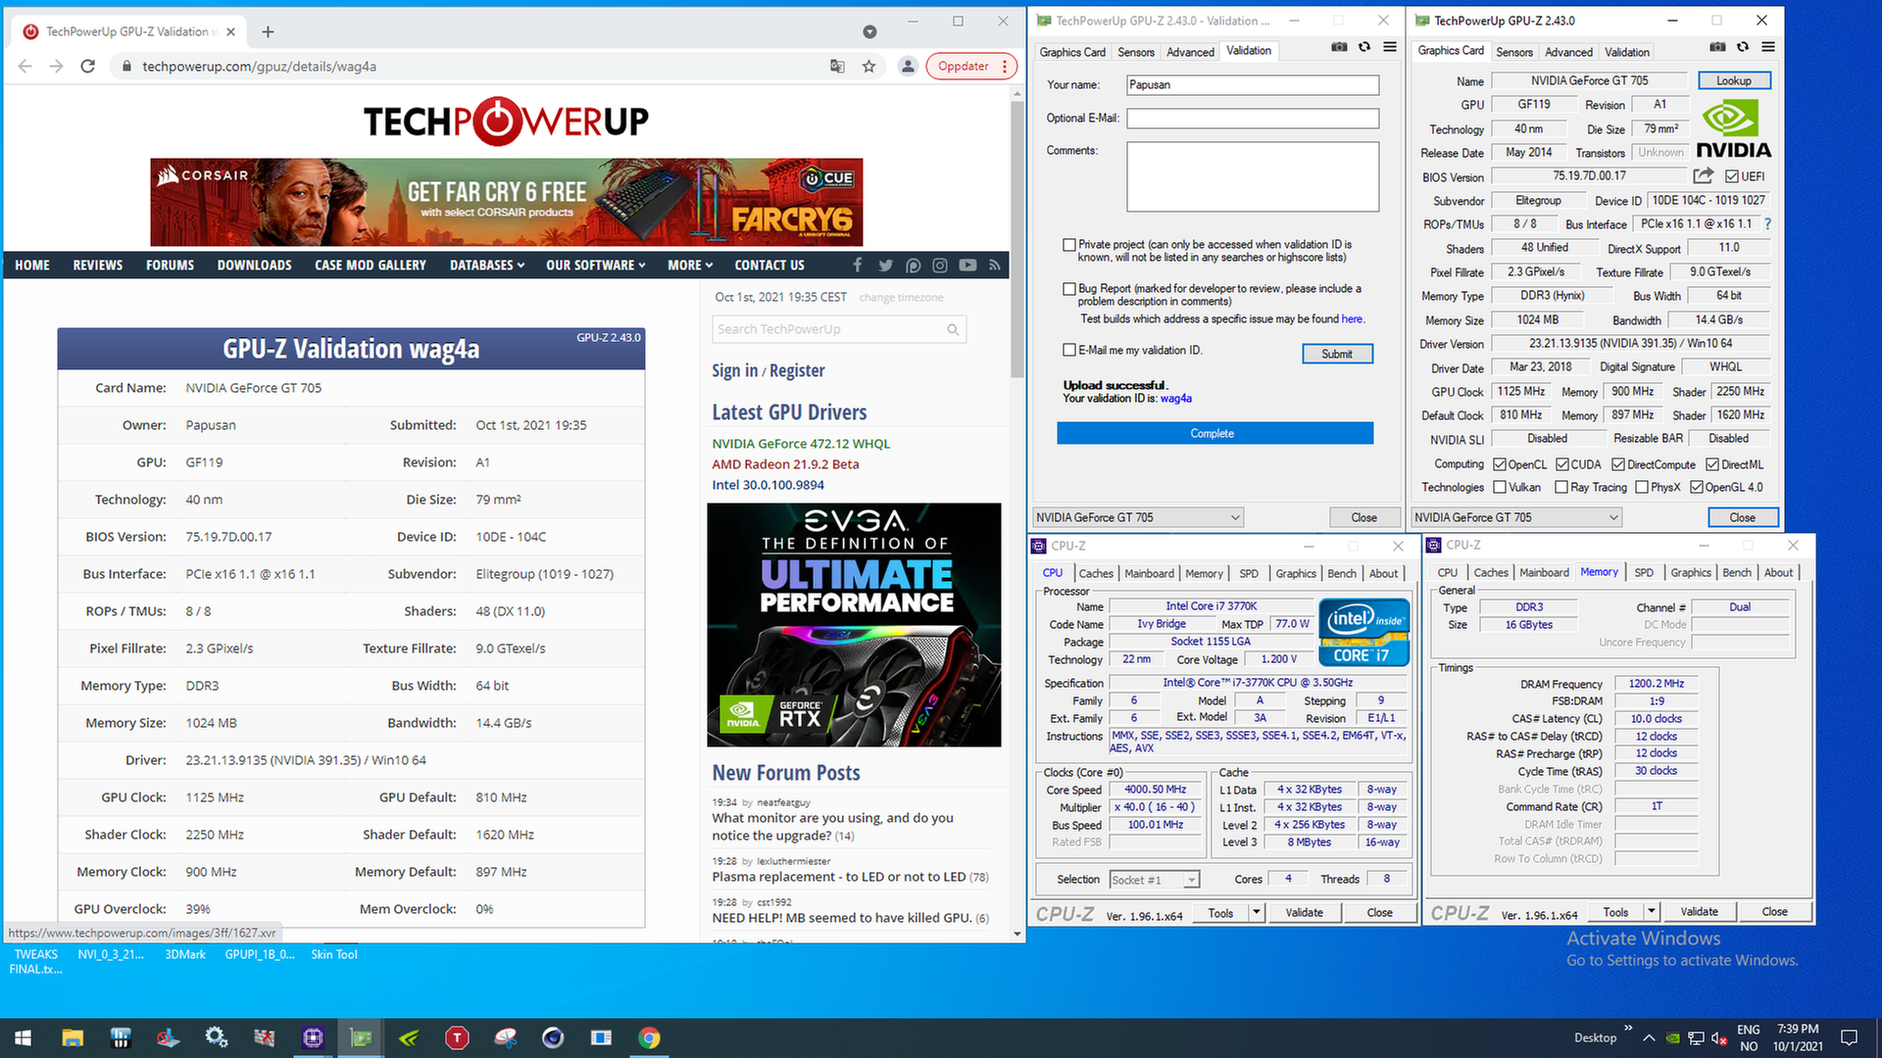Click the camera icon in the GPU-Z Validation window
Screen dimensions: 1882x1058
tap(1339, 47)
